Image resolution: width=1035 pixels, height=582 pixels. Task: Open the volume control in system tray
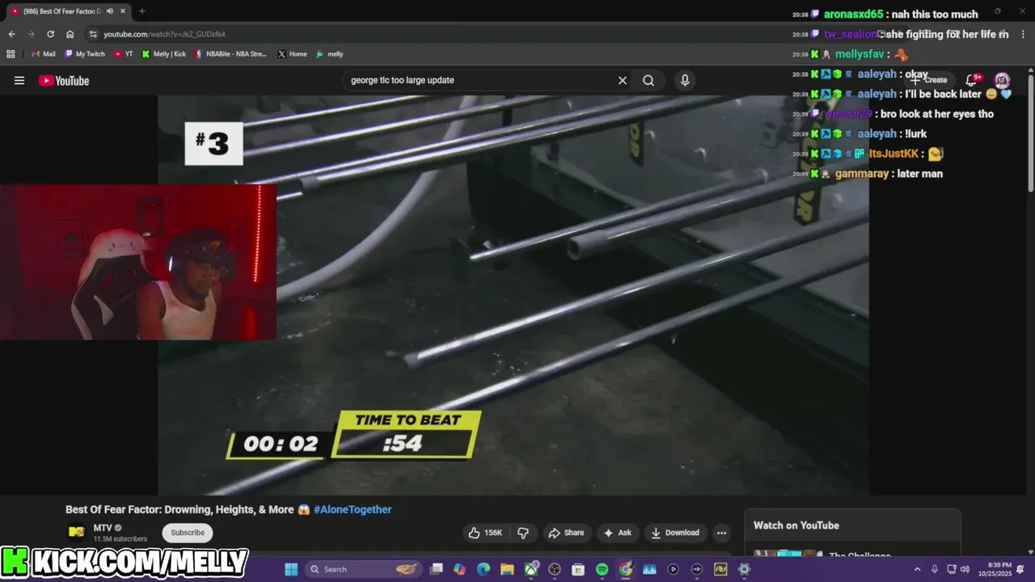click(964, 569)
